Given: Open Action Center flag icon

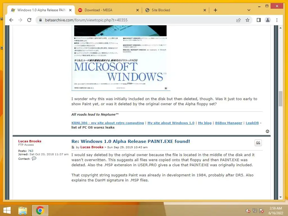Looking at the screenshot, I should 262,211.
